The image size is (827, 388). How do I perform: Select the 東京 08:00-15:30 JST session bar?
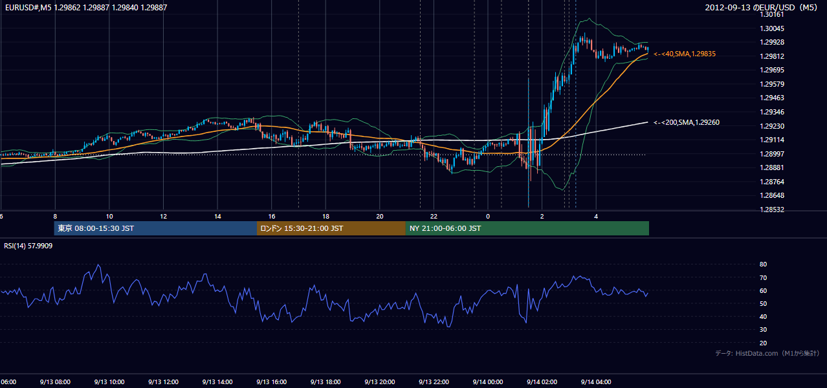click(x=155, y=228)
